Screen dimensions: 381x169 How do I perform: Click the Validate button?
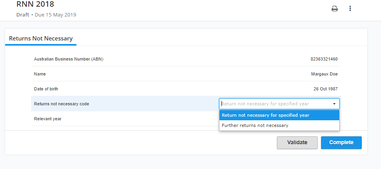[297, 143]
